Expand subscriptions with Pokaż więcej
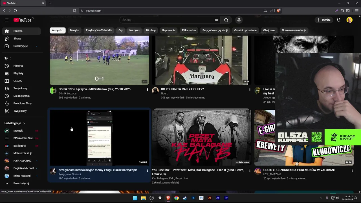 click(21, 183)
